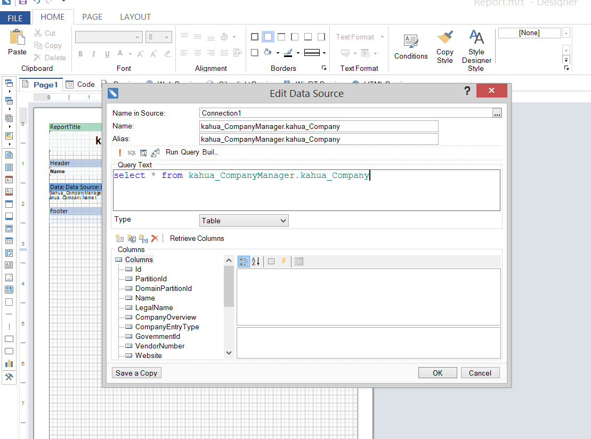Expand the Borders group dialog launcher
Viewport: 591px width, 439px height.
324,68
